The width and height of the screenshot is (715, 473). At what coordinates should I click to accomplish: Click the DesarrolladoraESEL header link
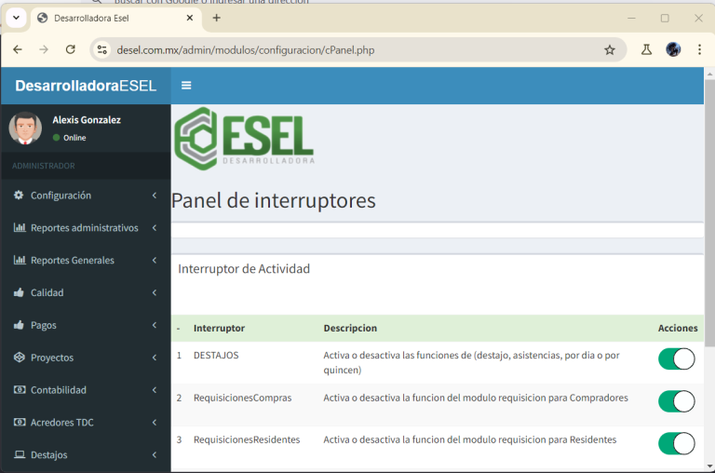(86, 86)
